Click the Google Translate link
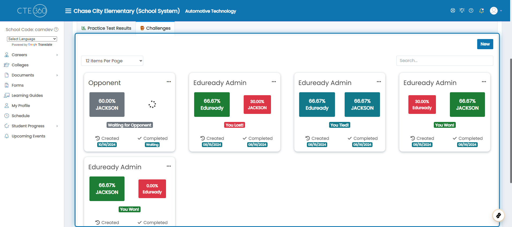This screenshot has height=227, width=512. pyautogui.click(x=40, y=45)
